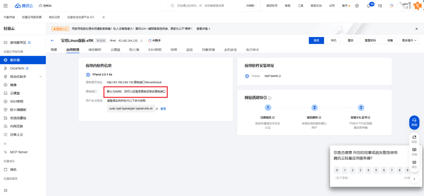This screenshot has width=424, height=196.
Task: Copy the IPv4 address 43.160.244.130
Action: click(x=142, y=41)
